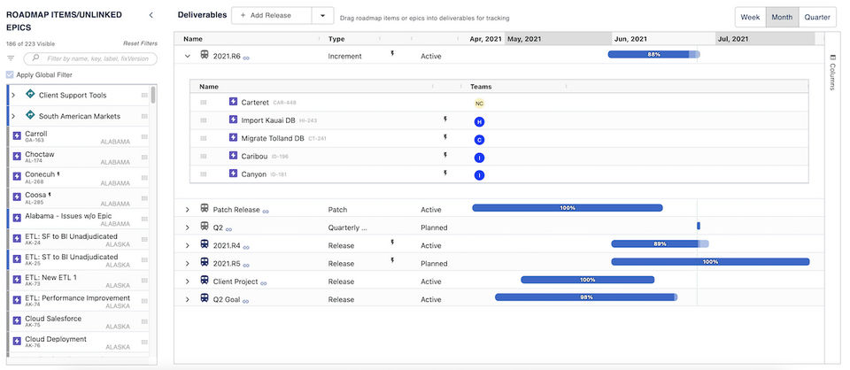Viewport: 850px width, 370px height.
Task: Click the epic icon next to Migrate Tolland DB
Action: (x=233, y=139)
